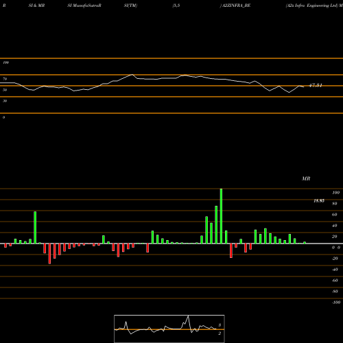Click the MR right axis label 80
Viewport: 343px width, 343px height.
tap(335, 204)
